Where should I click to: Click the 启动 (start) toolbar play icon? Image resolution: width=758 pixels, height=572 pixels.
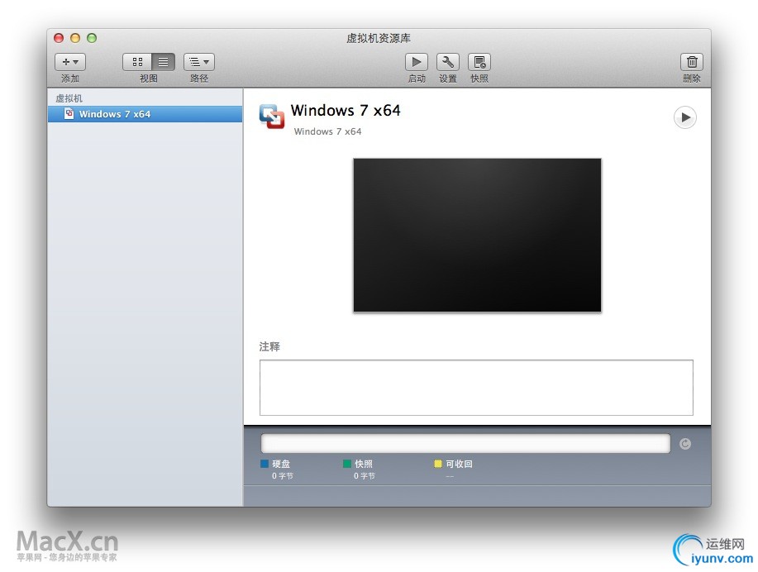(x=417, y=62)
